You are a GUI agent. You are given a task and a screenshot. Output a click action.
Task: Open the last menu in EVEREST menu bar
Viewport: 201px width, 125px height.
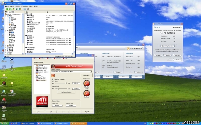36,6
